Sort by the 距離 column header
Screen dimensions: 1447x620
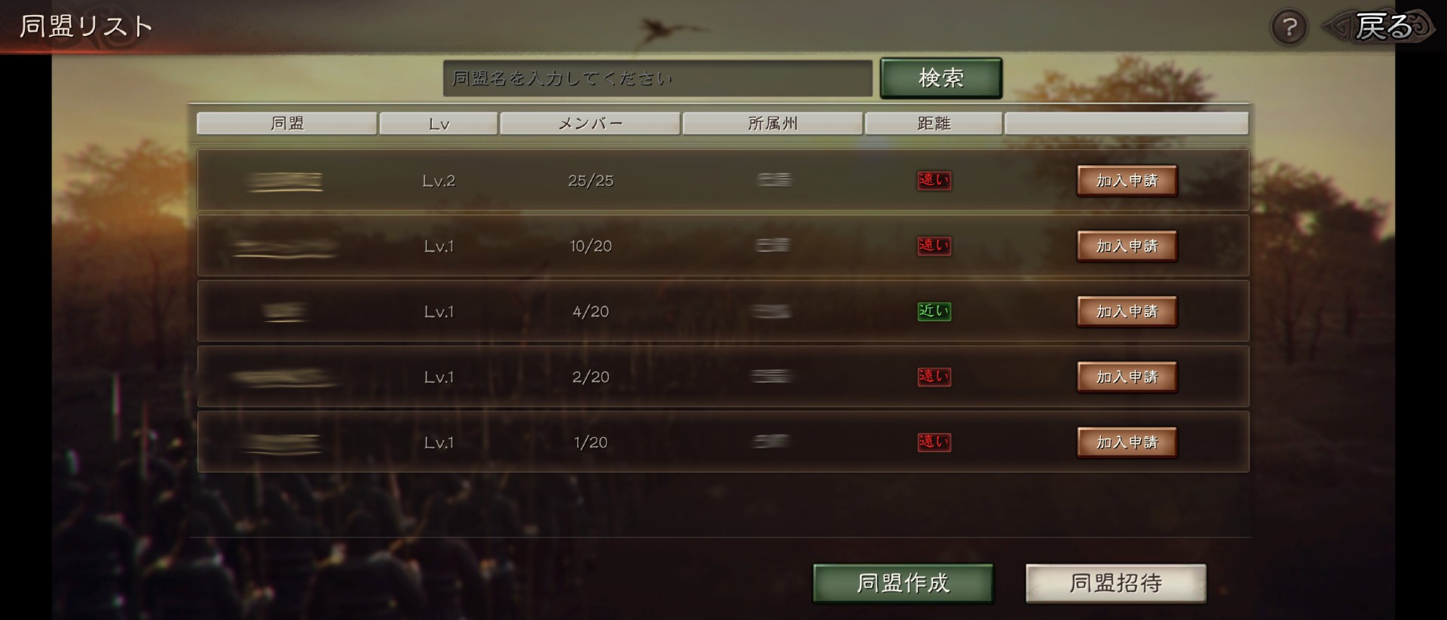tap(934, 124)
